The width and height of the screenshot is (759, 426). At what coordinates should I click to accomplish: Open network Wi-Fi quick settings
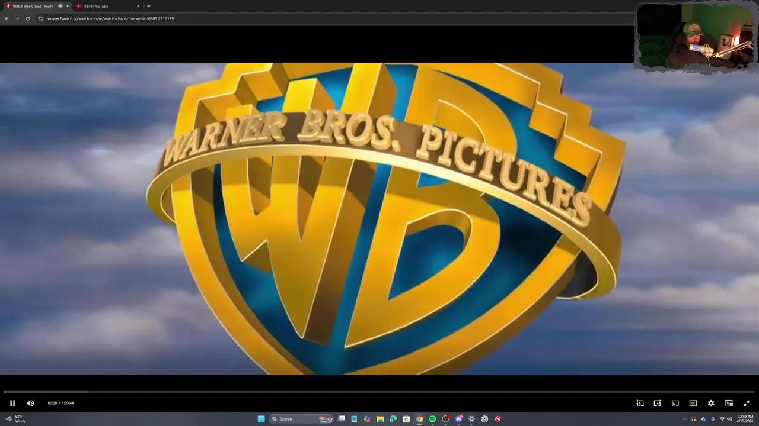click(x=722, y=419)
